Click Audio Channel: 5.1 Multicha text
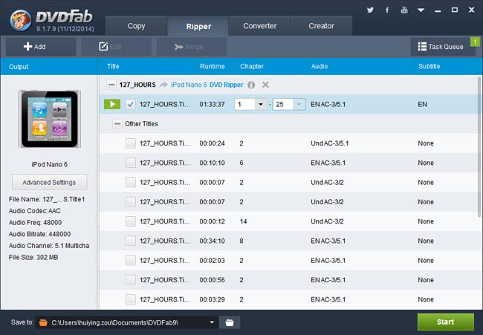 point(49,246)
